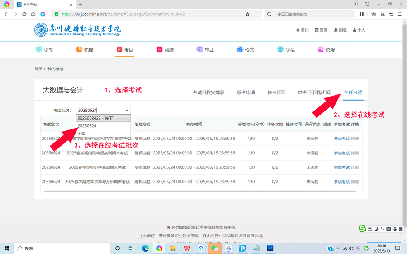This screenshot has height=254, width=407.
Task: Show hidden system tray icons chevron
Action: [x=338, y=249]
